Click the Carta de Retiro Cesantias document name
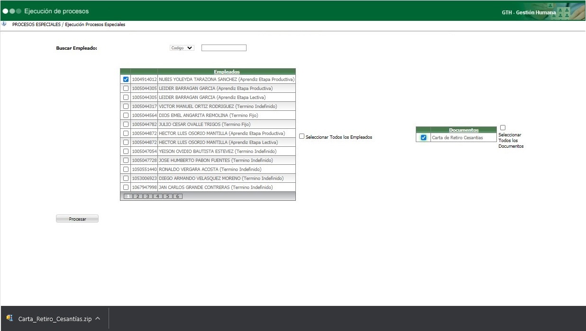This screenshot has height=331, width=586. point(458,138)
